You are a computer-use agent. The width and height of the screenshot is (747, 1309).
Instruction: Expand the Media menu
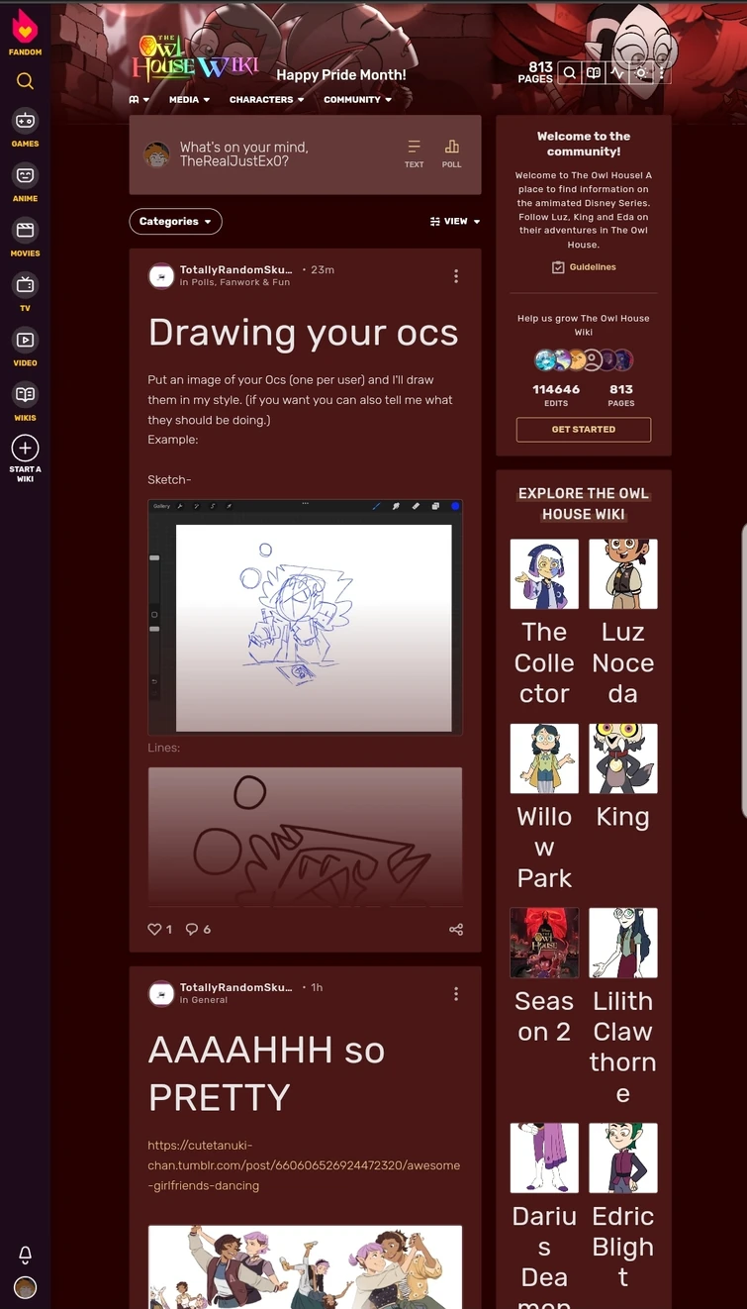[189, 100]
